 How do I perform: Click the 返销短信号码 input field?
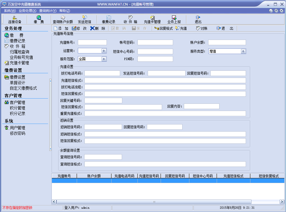[x=103, y=127]
